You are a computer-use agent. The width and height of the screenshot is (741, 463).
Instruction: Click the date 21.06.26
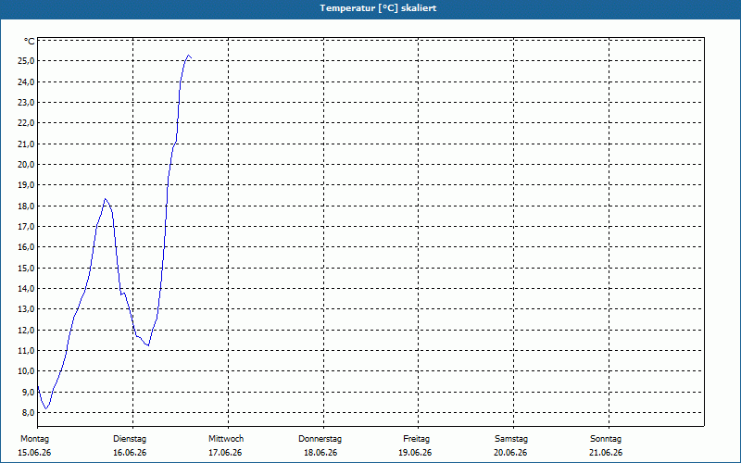(606, 453)
